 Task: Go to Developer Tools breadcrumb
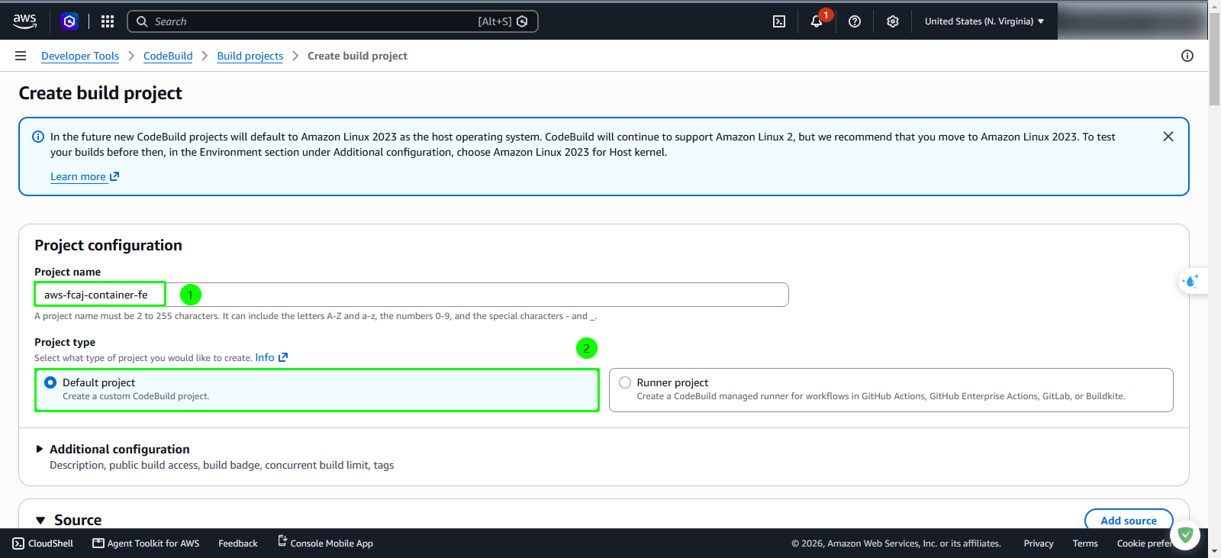pyautogui.click(x=80, y=56)
